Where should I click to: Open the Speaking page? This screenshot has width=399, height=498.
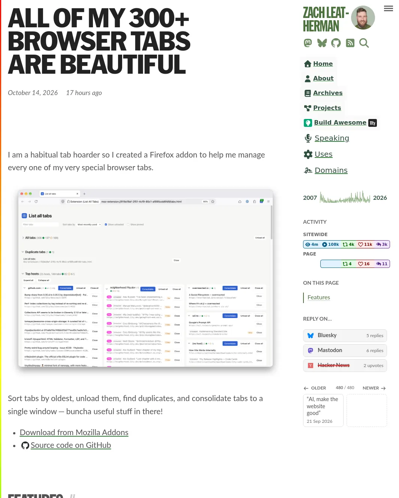(x=332, y=138)
